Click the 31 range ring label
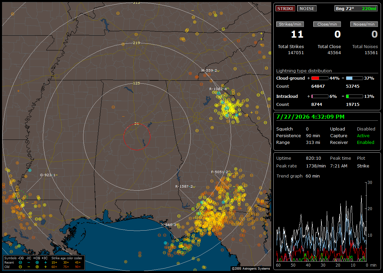383x273 pixels. pyautogui.click(x=137, y=123)
